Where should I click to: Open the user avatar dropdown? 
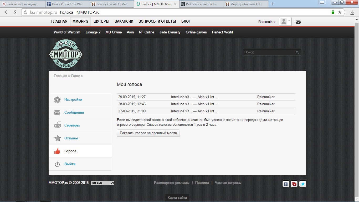coord(285,22)
